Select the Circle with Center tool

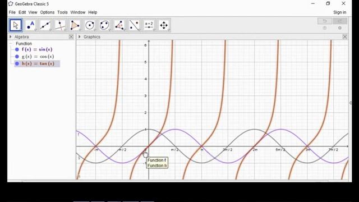pyautogui.click(x=90, y=25)
